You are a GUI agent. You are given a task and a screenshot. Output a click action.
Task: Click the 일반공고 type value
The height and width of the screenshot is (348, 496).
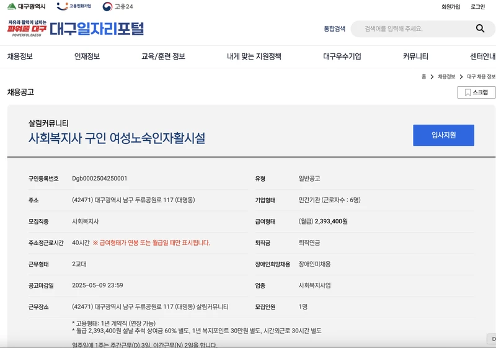pyautogui.click(x=309, y=179)
